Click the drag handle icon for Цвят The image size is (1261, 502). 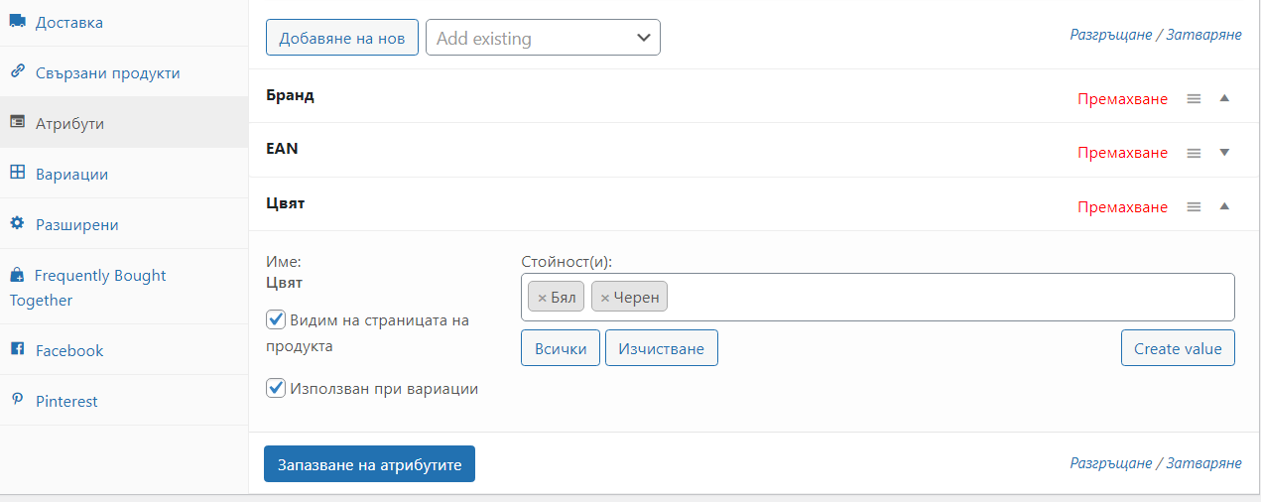pos(1195,206)
